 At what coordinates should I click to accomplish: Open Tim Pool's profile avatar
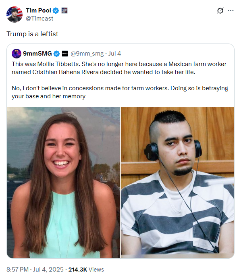pos(15,15)
